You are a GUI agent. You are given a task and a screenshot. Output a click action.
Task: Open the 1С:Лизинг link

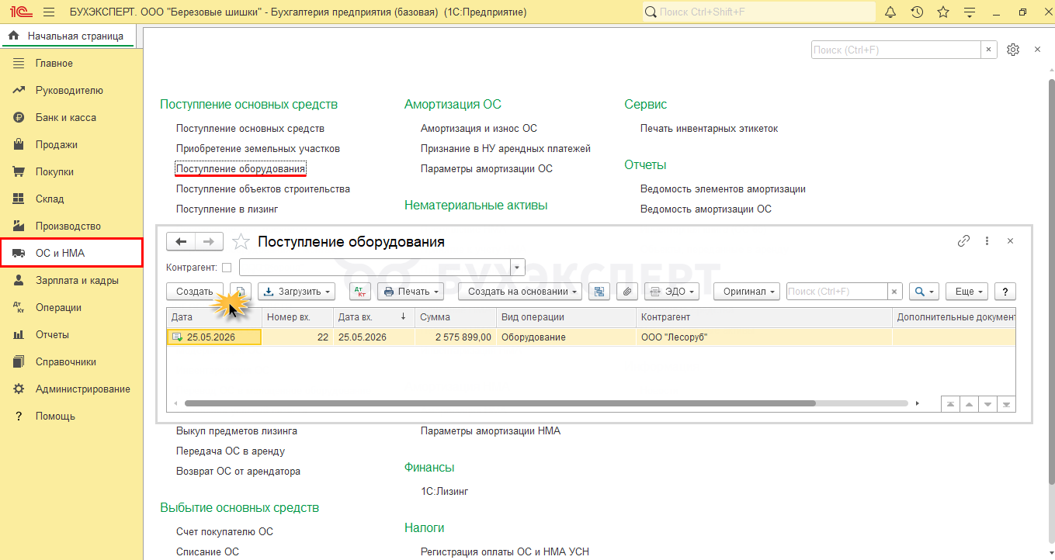(x=445, y=491)
